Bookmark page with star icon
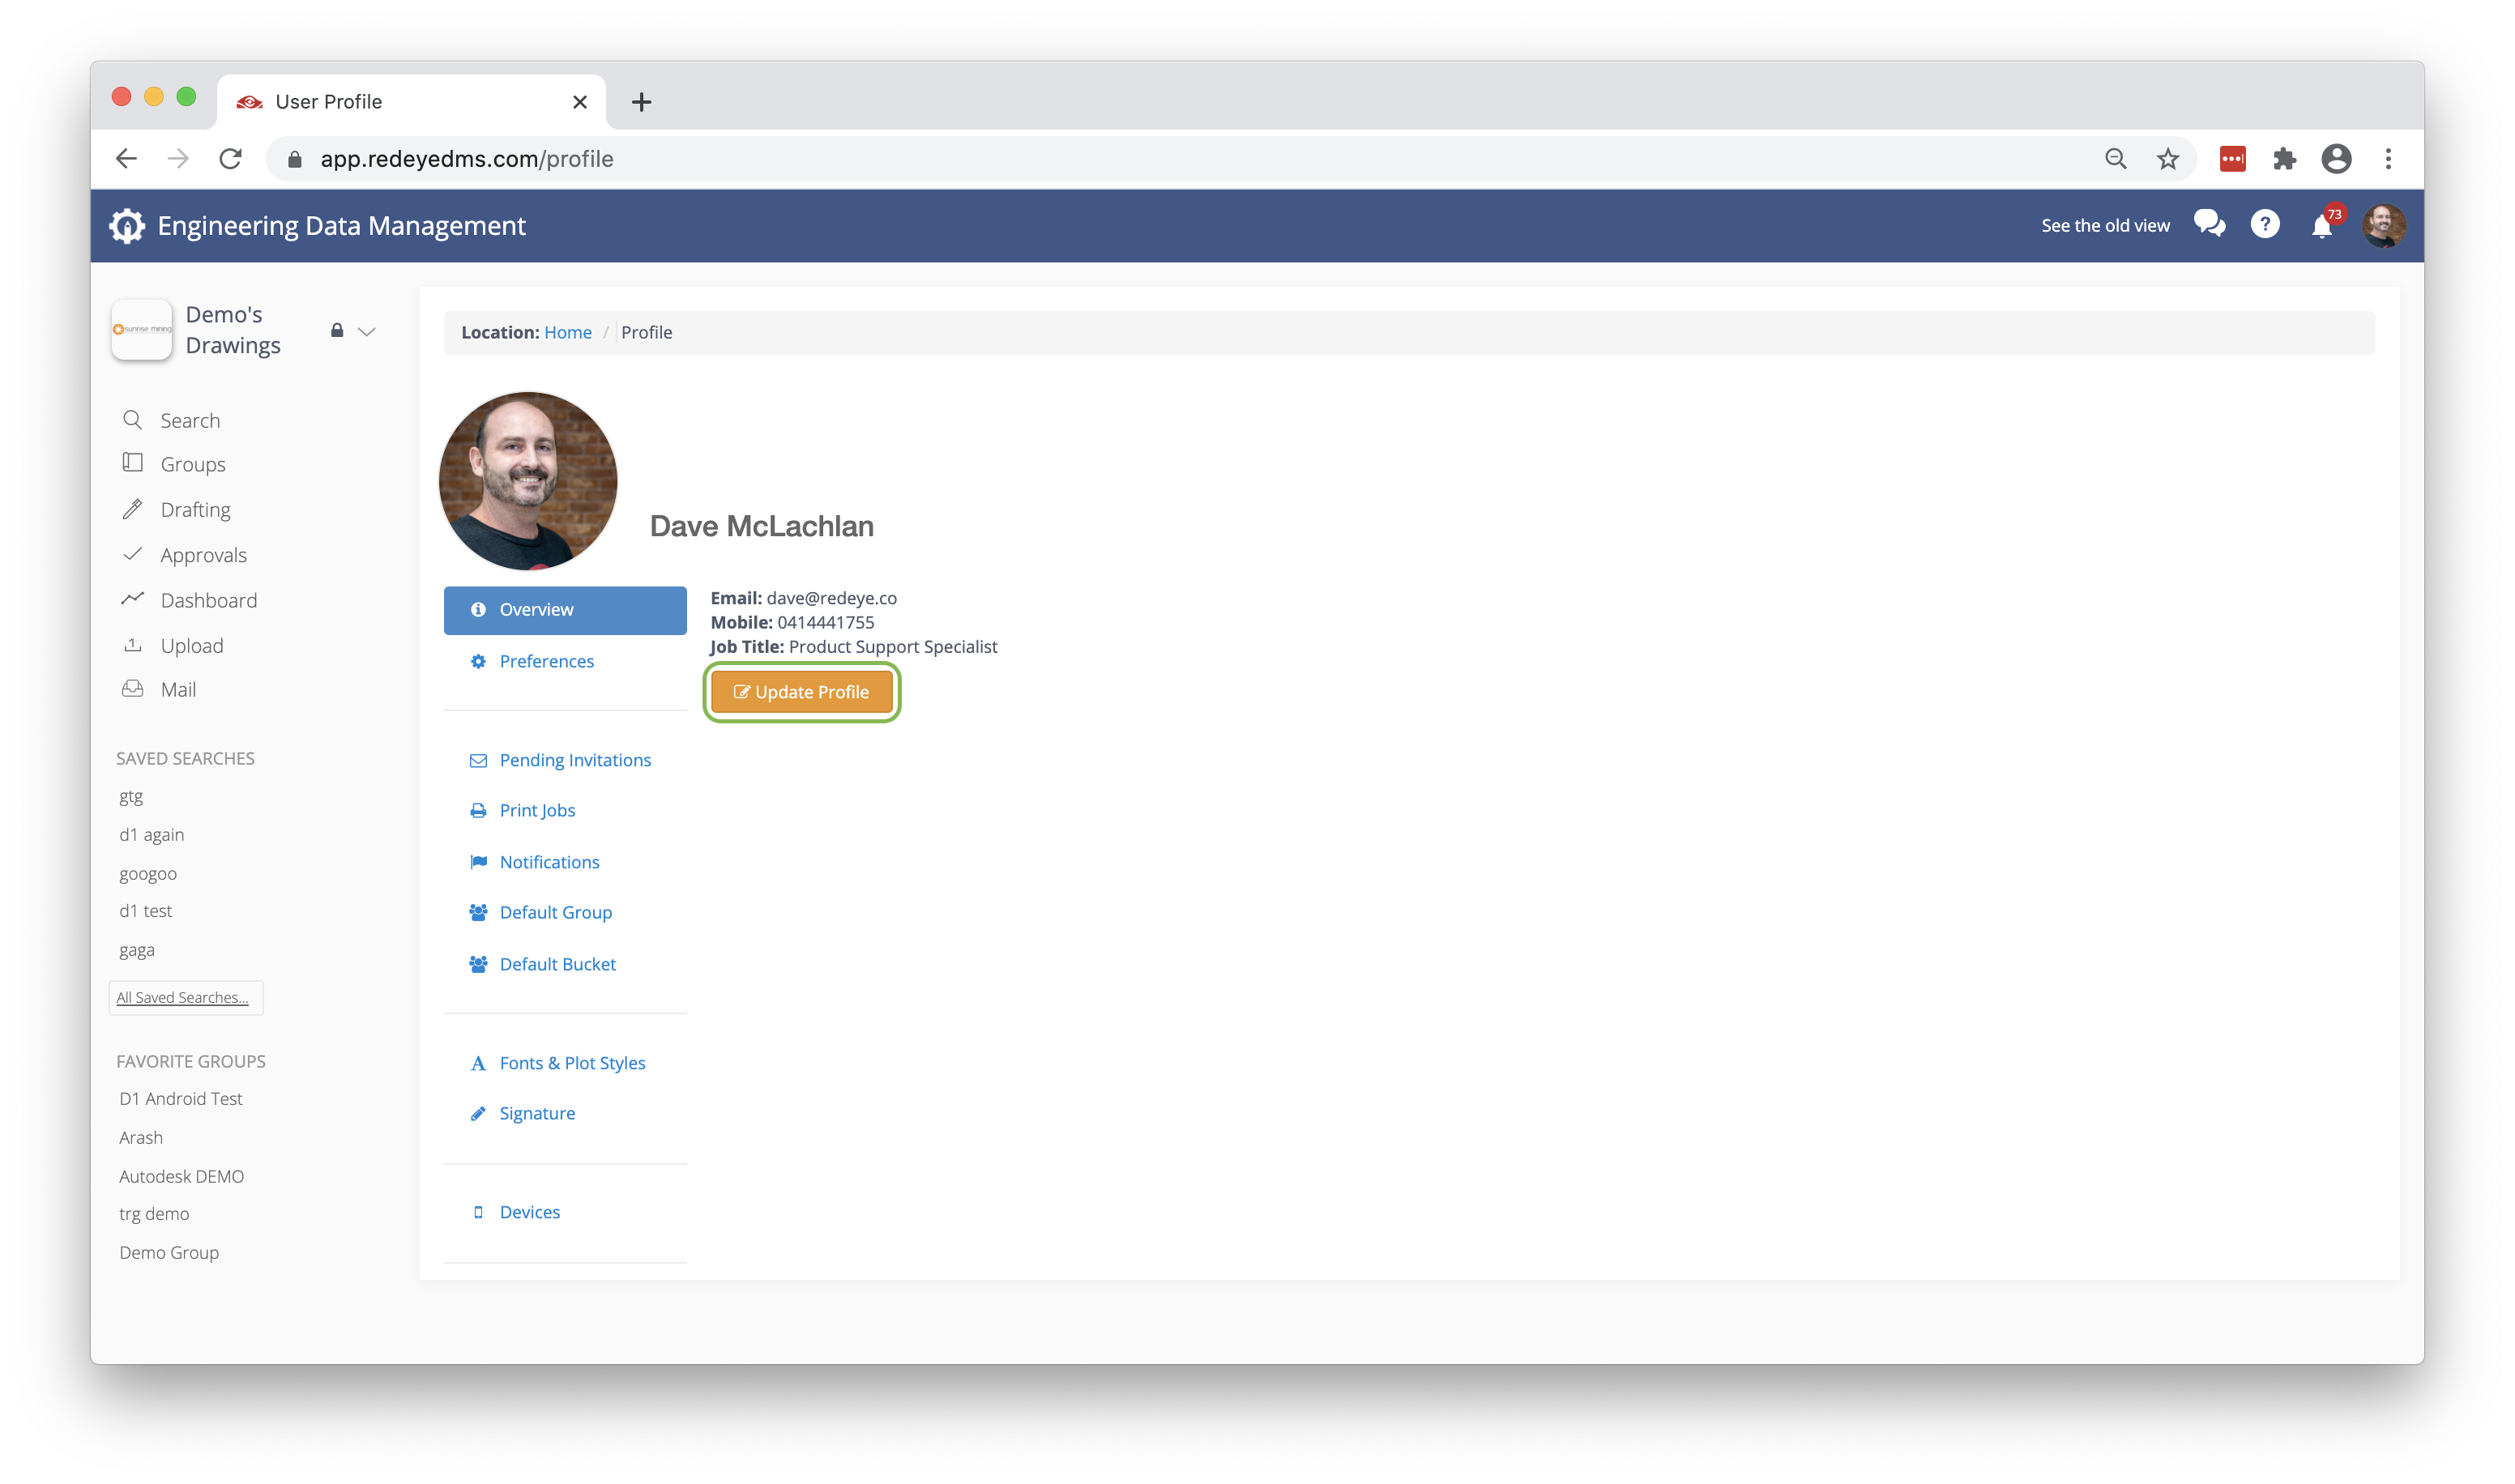Viewport: 2515px width, 1484px height. pos(2167,159)
